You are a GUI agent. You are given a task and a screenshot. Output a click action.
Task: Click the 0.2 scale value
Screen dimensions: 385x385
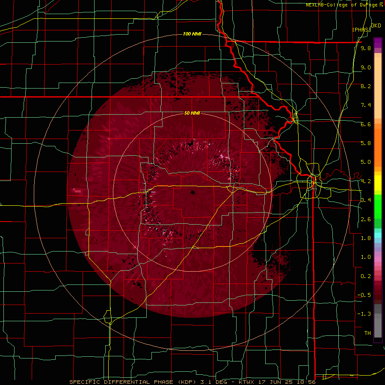366,276
